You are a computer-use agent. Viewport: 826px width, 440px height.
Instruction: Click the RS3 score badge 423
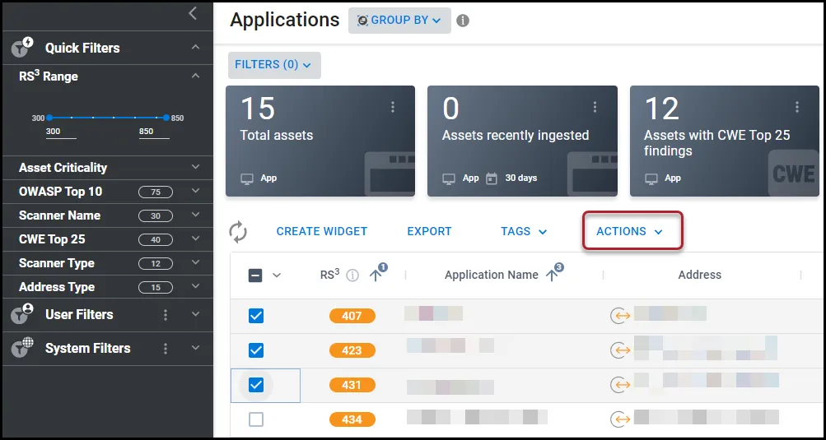pyautogui.click(x=352, y=350)
